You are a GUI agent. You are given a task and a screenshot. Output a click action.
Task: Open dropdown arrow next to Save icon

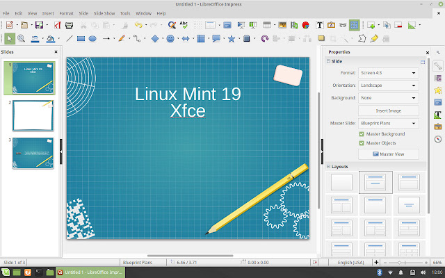[47, 25]
